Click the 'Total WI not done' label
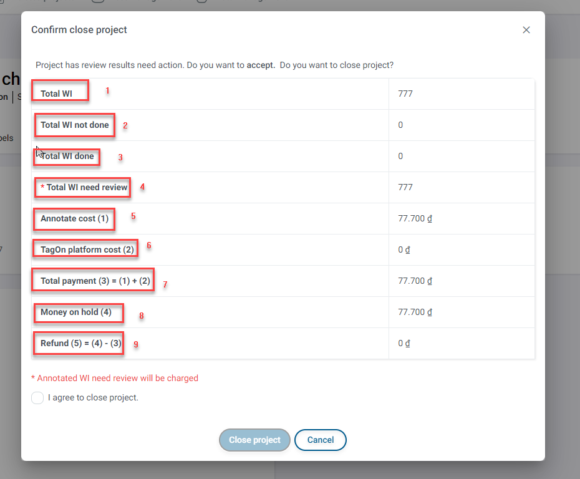The image size is (580, 479). 75,125
